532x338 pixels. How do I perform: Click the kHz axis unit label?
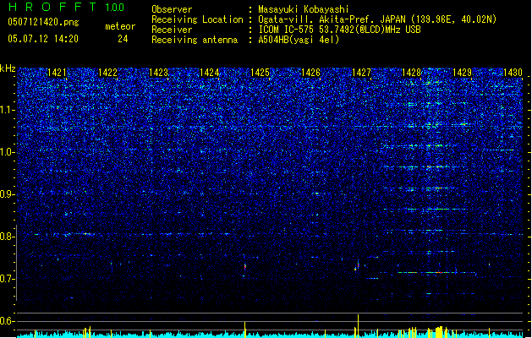click(x=8, y=68)
